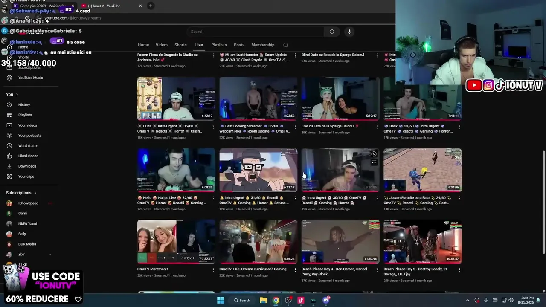Click Windows Start button
The width and height of the screenshot is (546, 307).
[221, 300]
